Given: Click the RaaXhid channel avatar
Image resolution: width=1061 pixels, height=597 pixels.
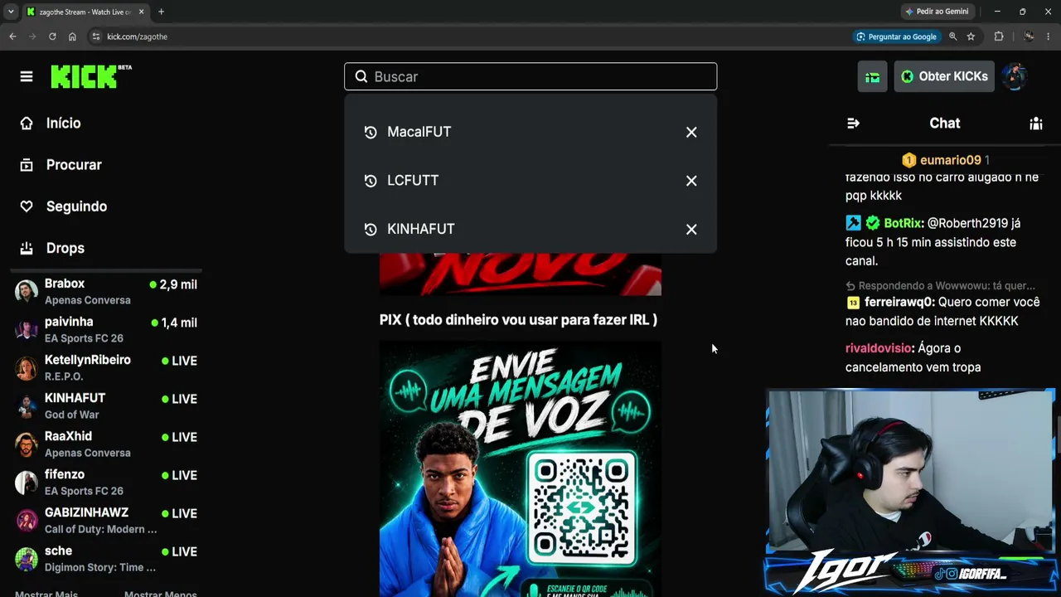Looking at the screenshot, I should pyautogui.click(x=27, y=444).
